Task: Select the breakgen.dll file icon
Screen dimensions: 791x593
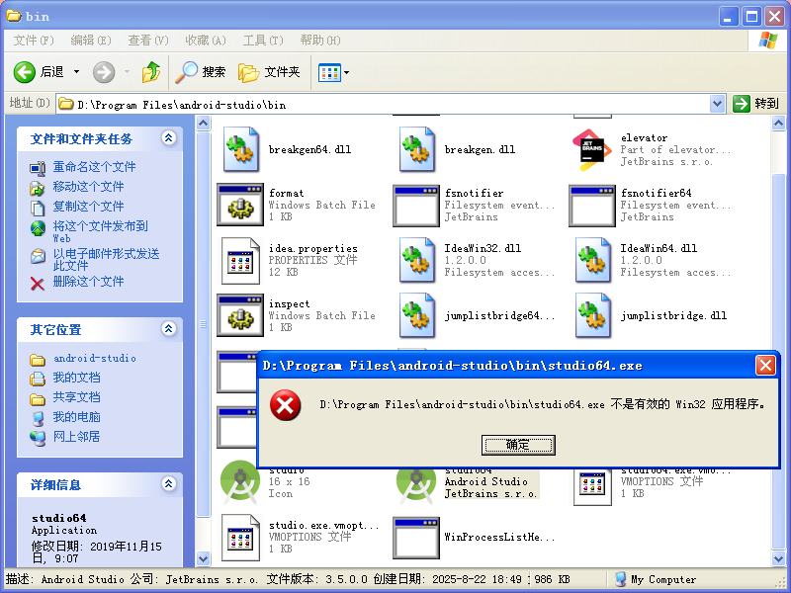Action: tap(416, 149)
